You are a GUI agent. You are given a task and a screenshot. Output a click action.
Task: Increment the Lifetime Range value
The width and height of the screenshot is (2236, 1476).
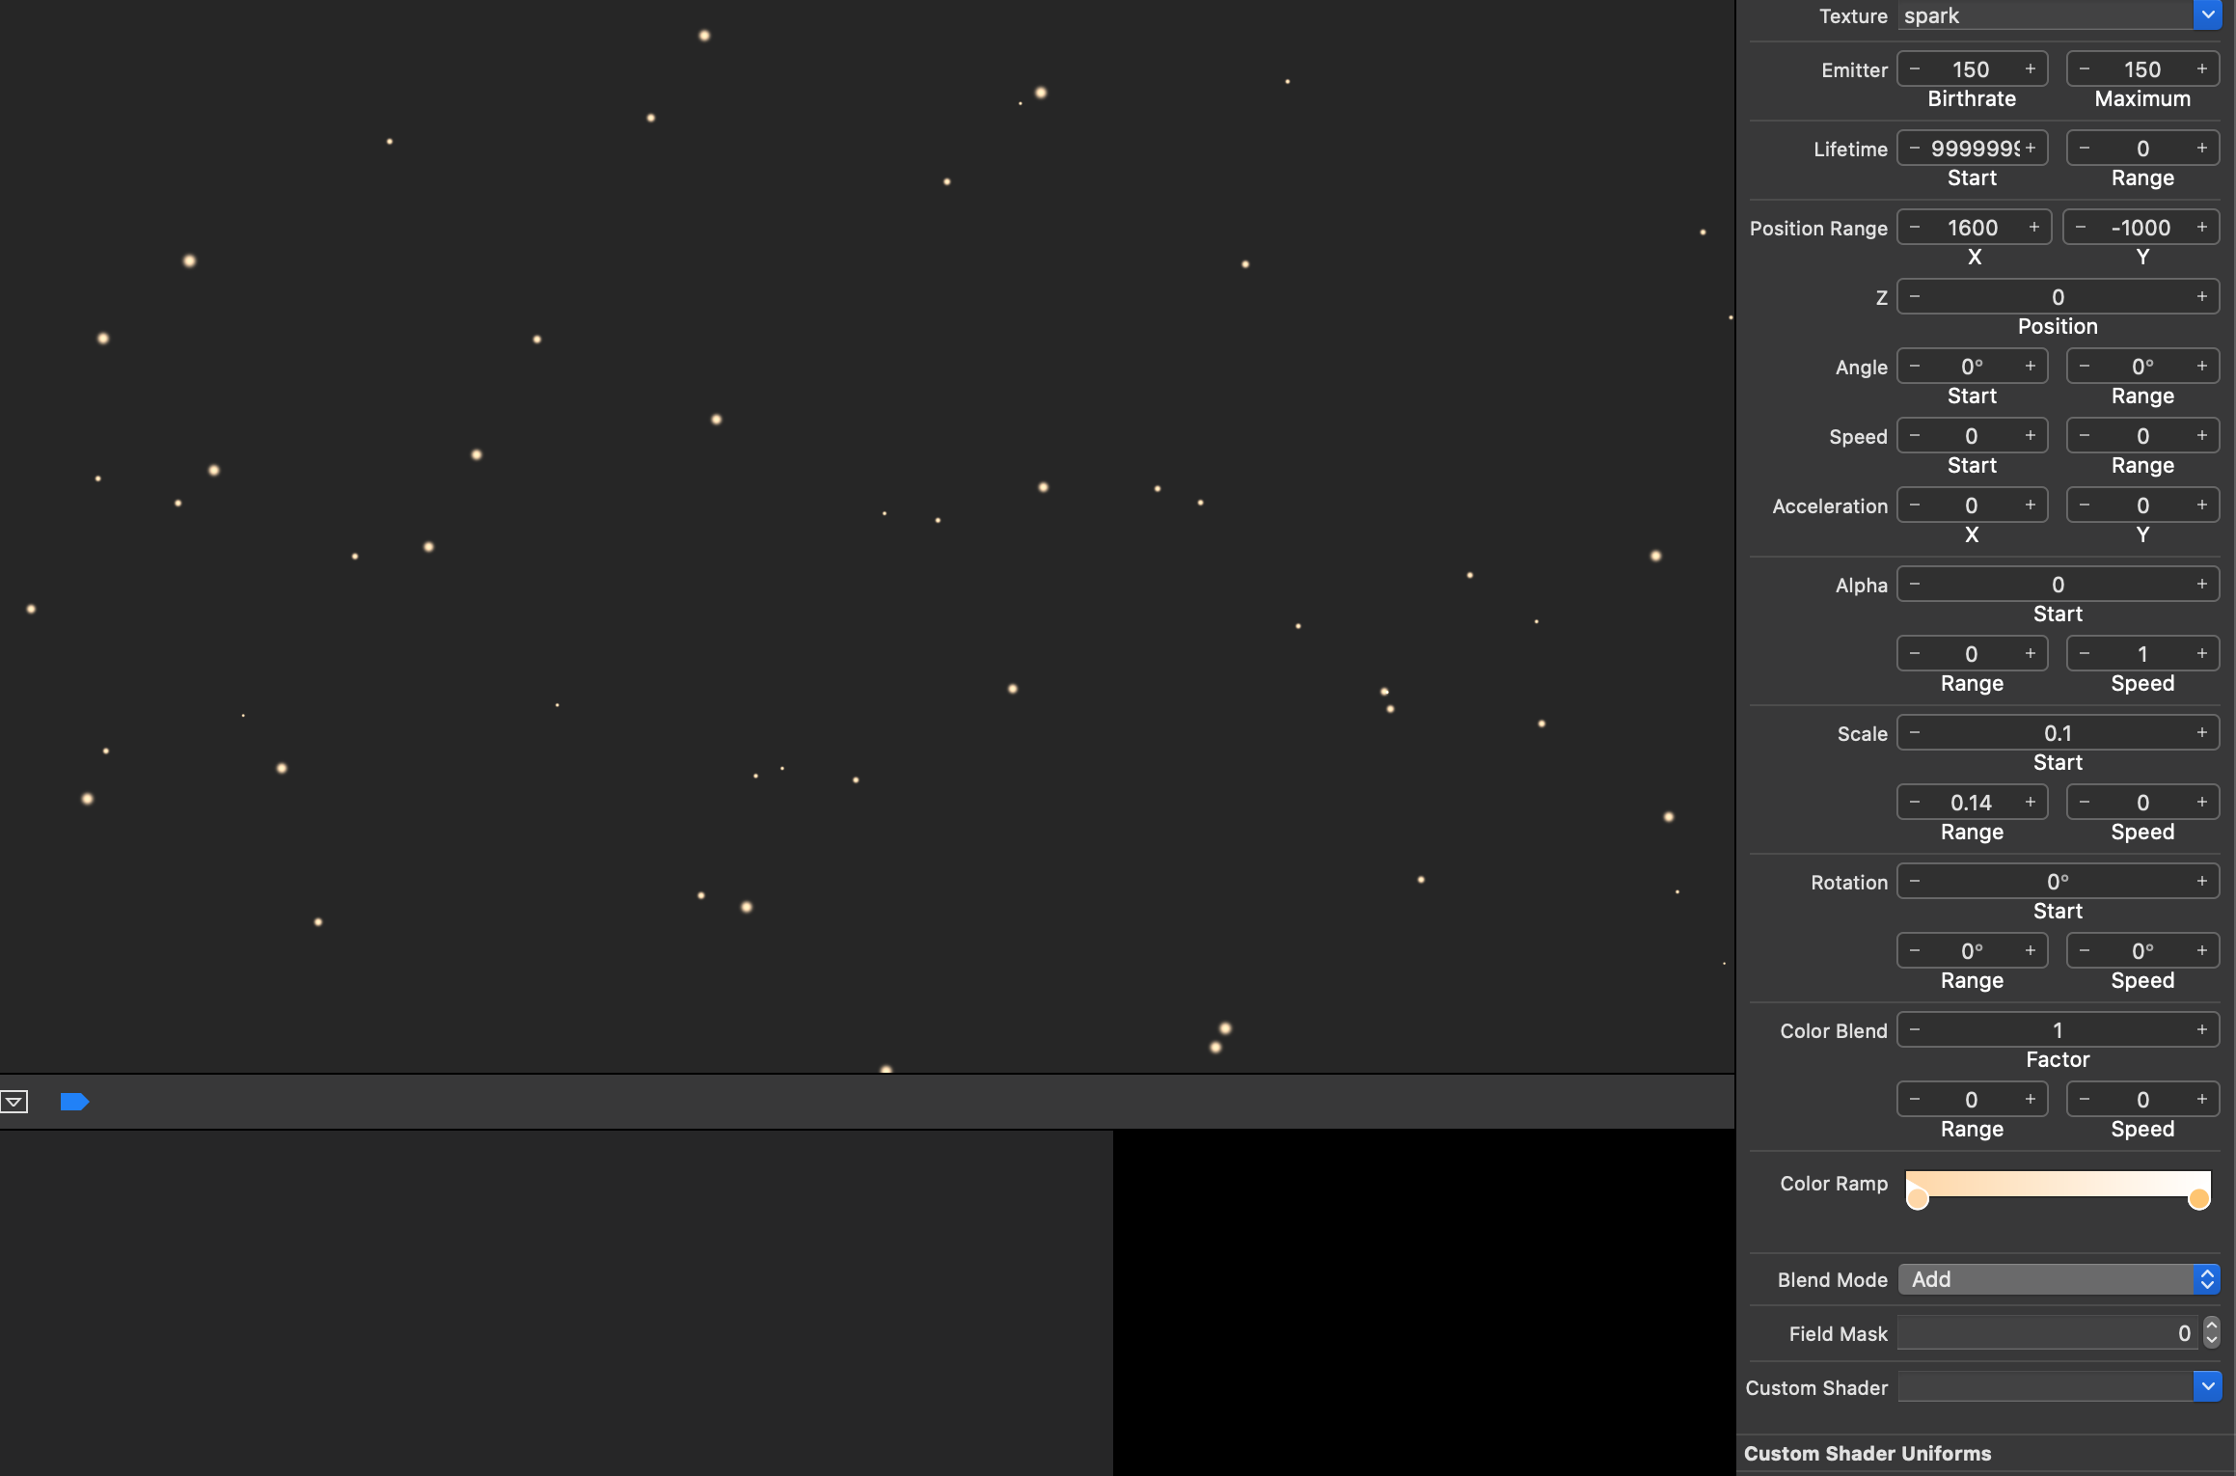pyautogui.click(x=2202, y=148)
